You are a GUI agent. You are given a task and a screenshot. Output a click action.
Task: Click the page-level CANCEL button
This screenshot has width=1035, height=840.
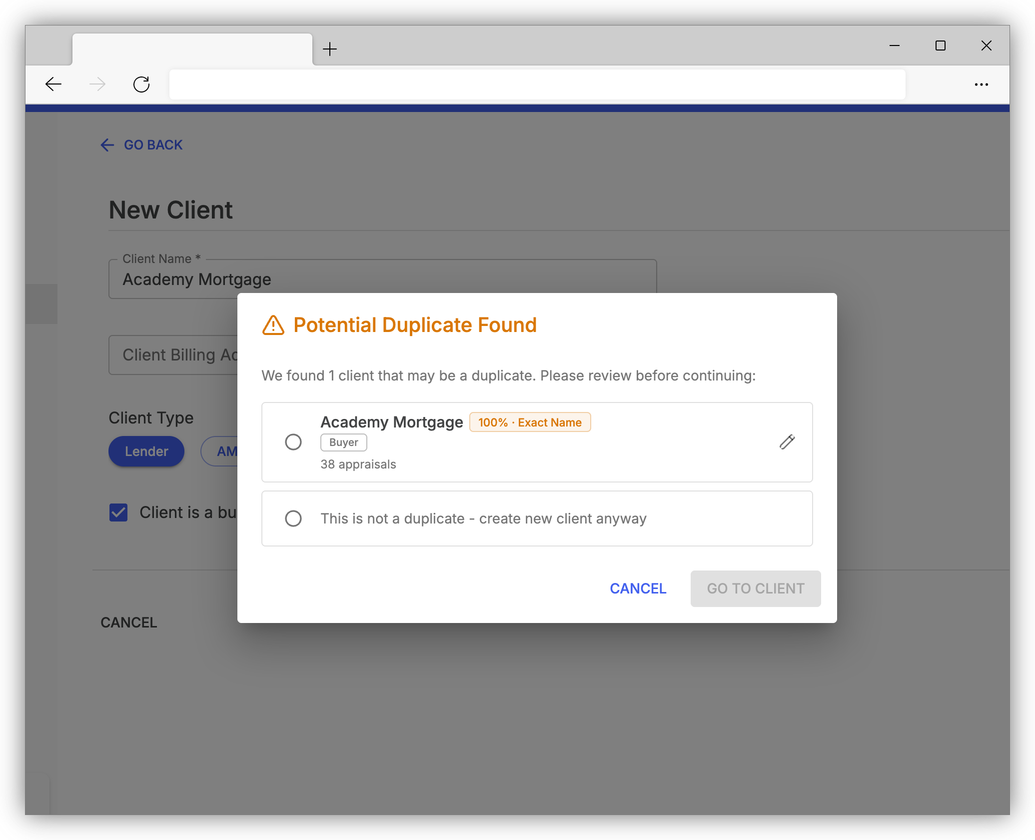[x=129, y=622]
